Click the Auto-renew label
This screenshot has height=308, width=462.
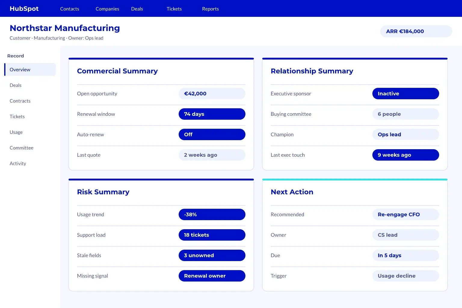coord(91,134)
